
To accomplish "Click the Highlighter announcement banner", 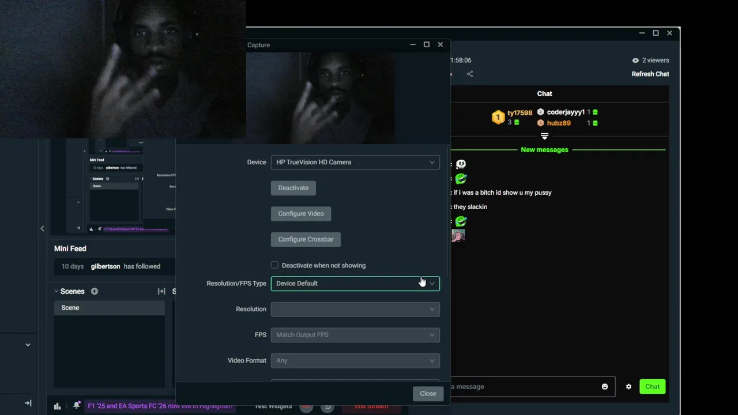I will point(160,406).
